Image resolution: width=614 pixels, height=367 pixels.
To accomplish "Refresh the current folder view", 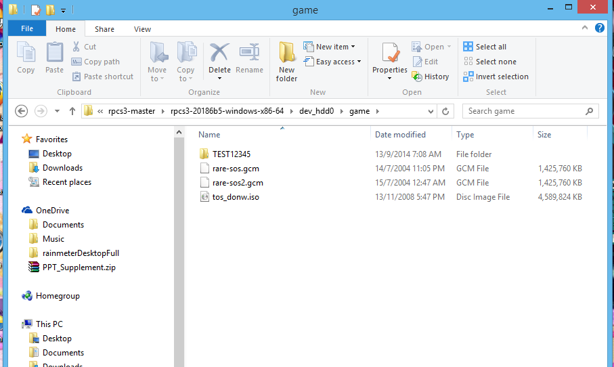I will [x=445, y=111].
